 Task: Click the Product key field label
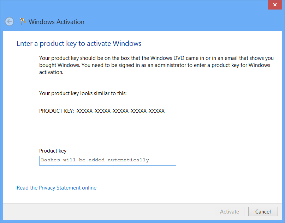pyautogui.click(x=53, y=151)
